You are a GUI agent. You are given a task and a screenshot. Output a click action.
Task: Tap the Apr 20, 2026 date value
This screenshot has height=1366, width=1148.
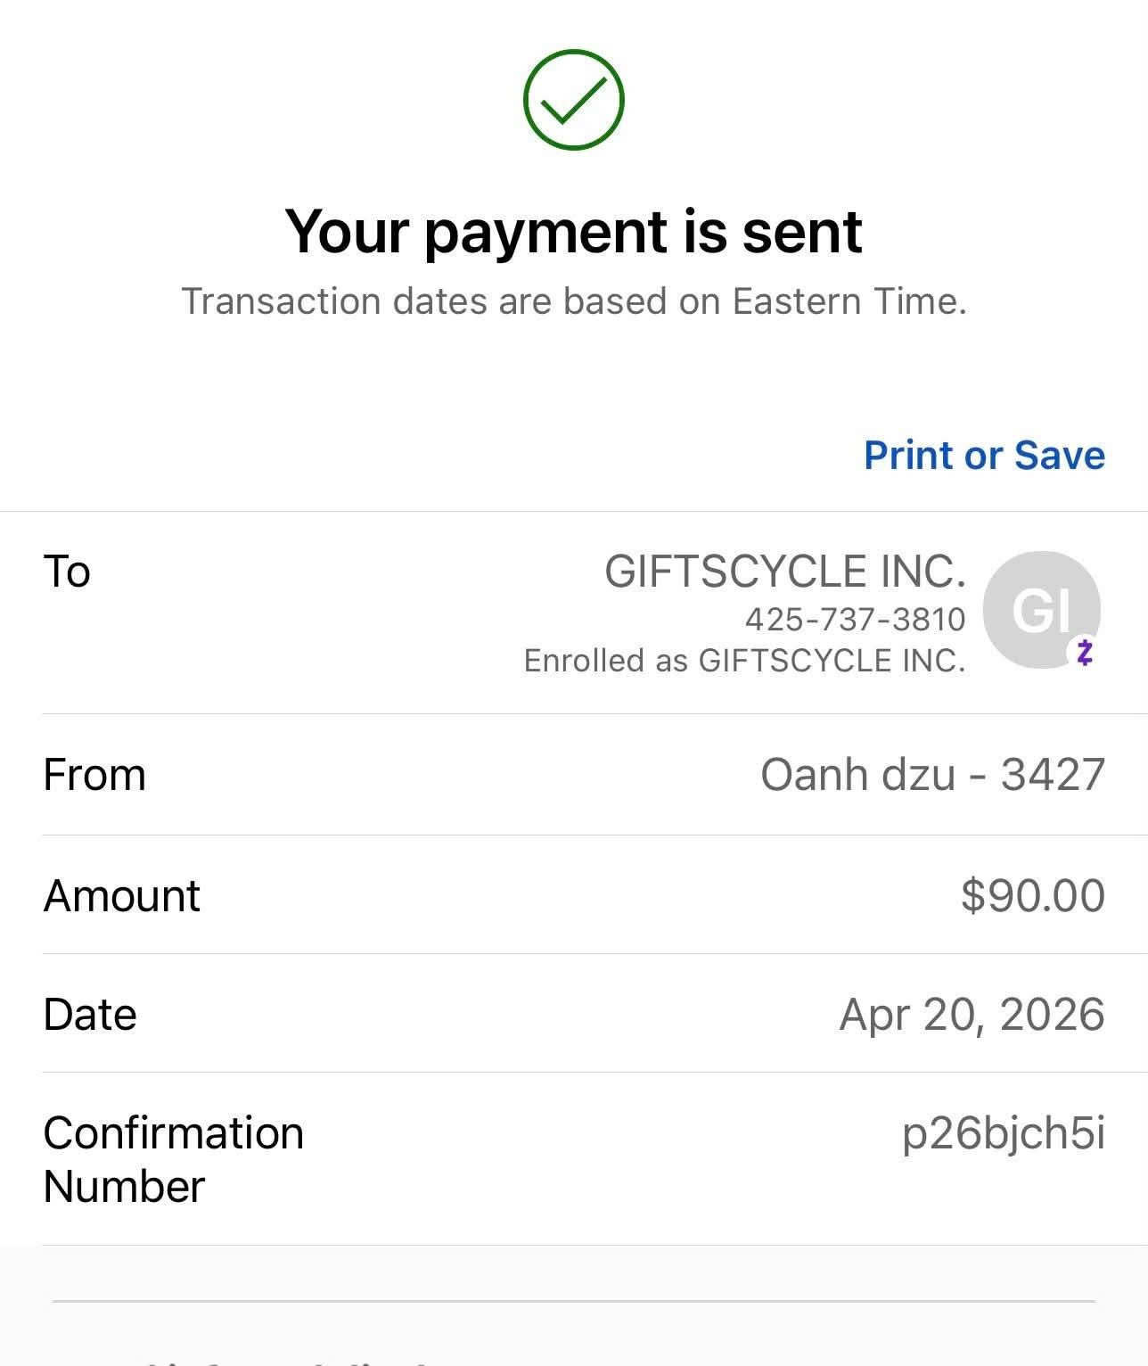[x=972, y=1015]
